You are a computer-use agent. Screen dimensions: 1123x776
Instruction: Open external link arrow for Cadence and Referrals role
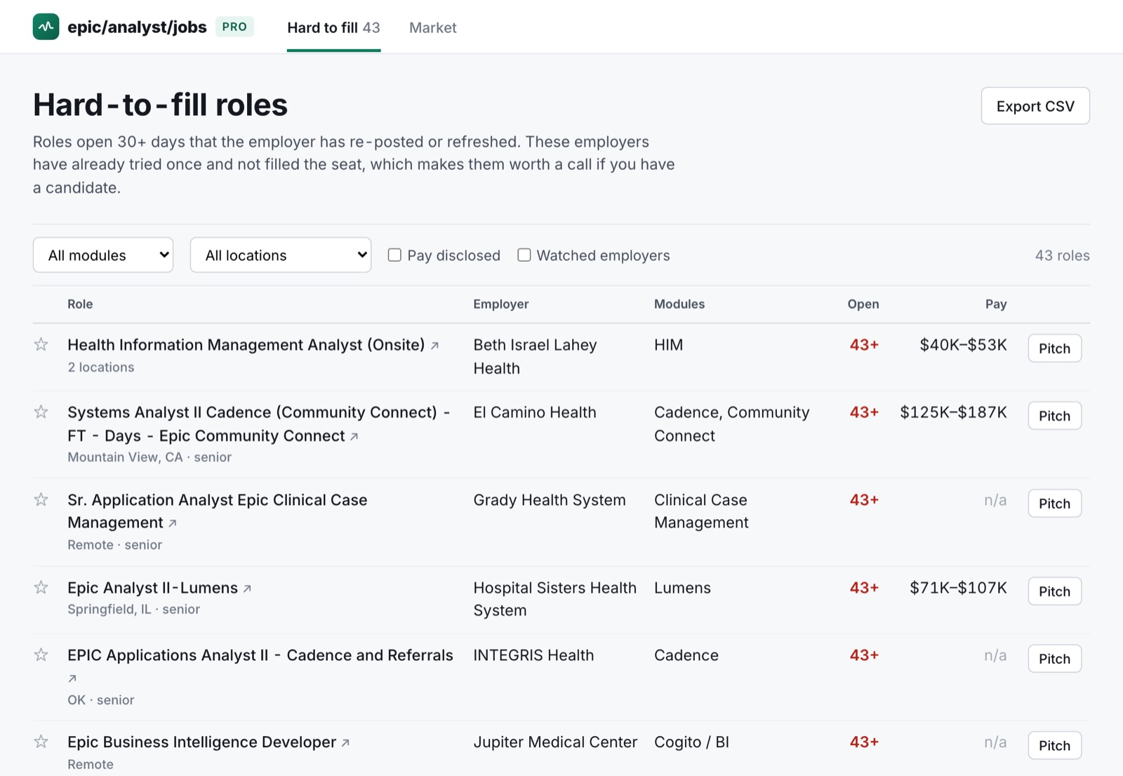[72, 678]
